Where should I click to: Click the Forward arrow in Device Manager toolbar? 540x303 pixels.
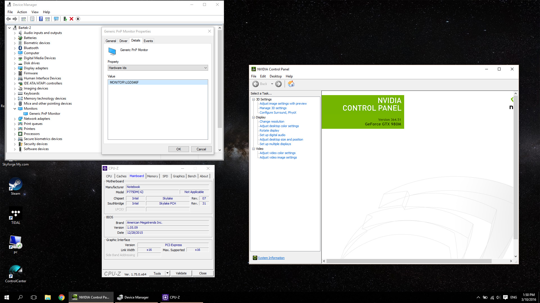[15, 19]
